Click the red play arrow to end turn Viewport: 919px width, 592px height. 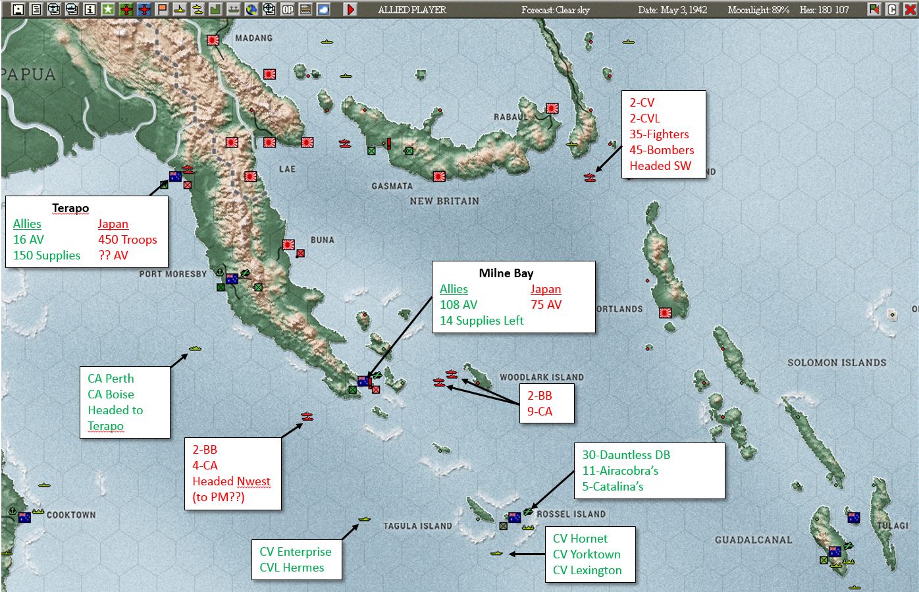(351, 9)
